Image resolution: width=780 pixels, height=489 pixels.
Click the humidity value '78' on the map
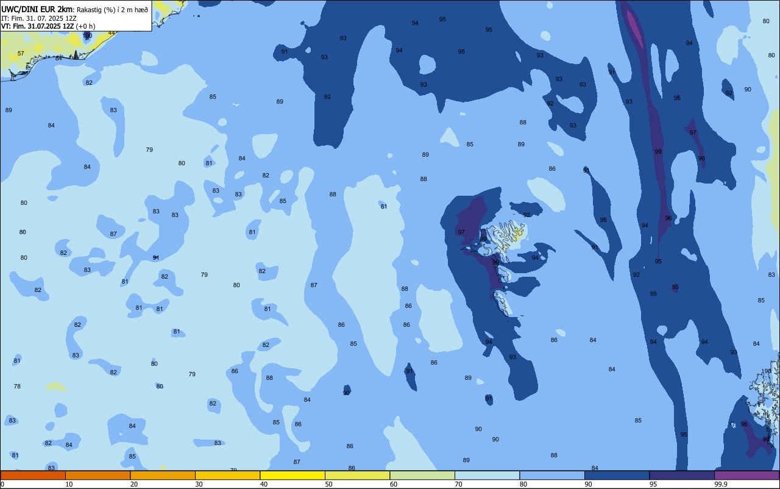17,387
